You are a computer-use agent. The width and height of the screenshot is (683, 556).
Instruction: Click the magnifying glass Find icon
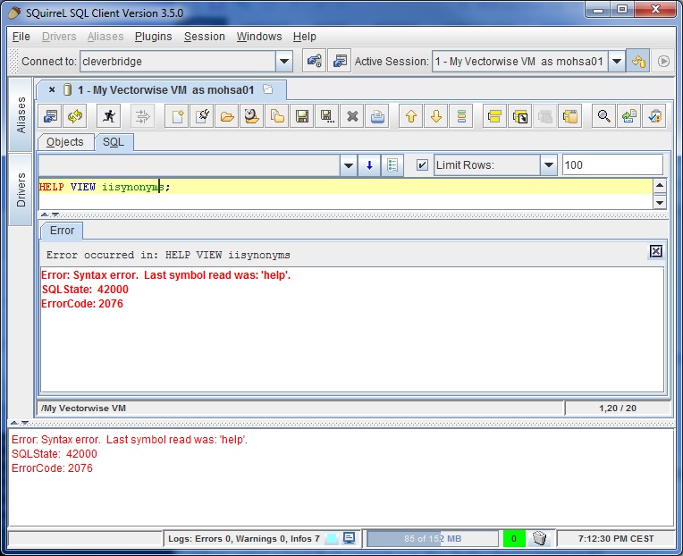click(604, 116)
